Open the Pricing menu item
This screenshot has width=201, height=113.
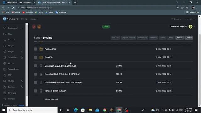coord(24,19)
